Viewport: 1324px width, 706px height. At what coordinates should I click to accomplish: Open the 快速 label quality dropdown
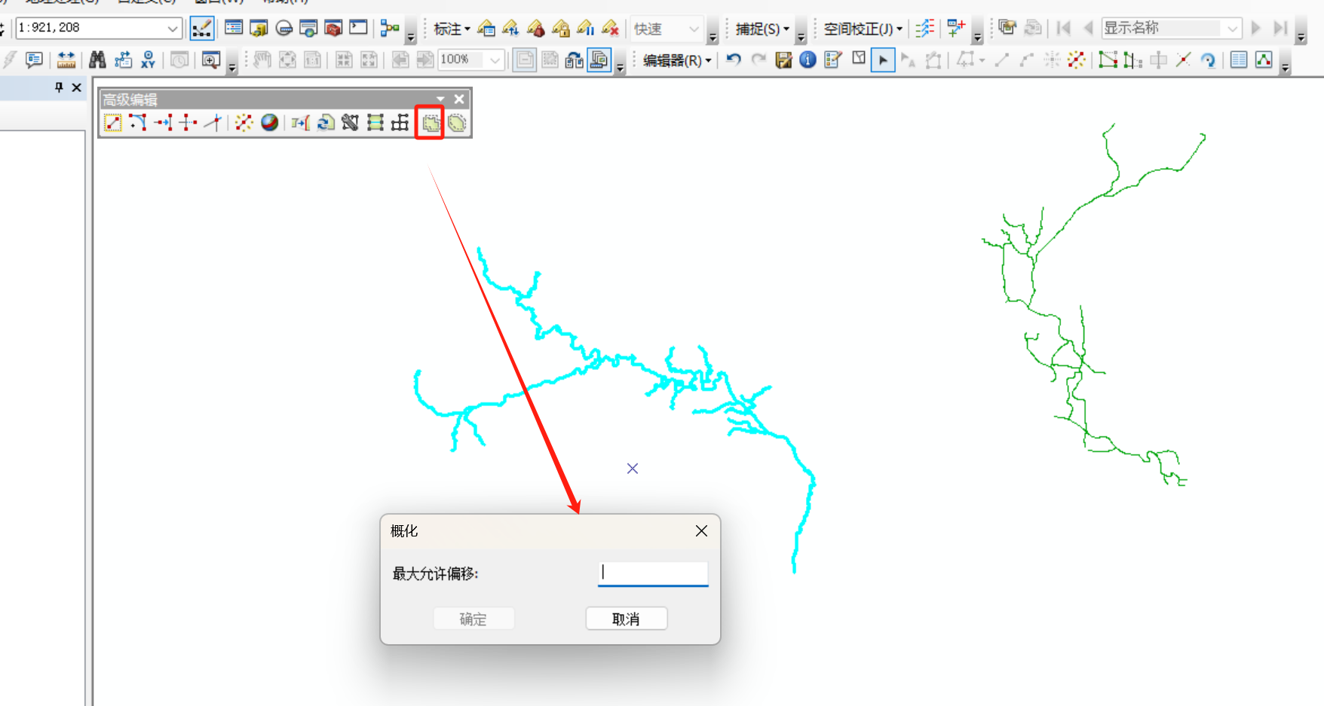[x=694, y=29]
